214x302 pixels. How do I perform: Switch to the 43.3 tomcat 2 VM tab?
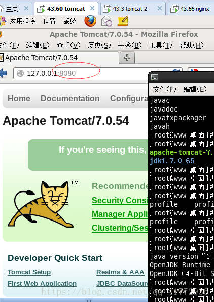tap(133, 9)
